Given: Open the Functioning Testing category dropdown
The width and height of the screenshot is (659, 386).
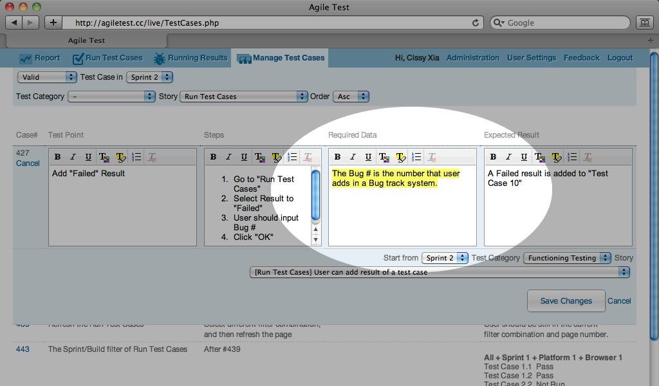Looking at the screenshot, I should [x=566, y=257].
